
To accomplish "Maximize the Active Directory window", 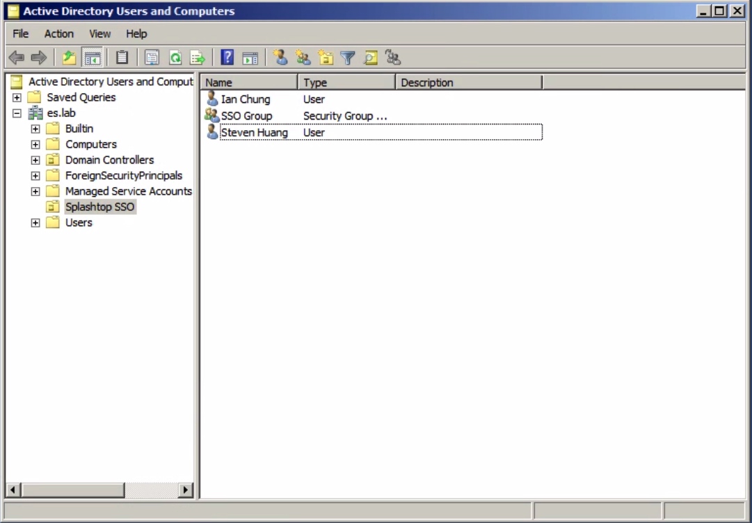I will coord(719,11).
